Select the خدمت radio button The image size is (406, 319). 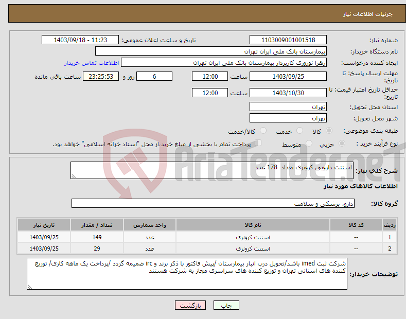coord(299,131)
